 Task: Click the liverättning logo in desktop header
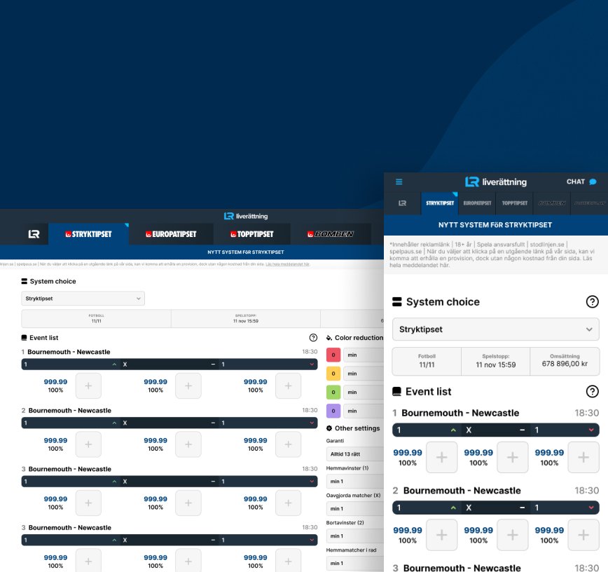click(246, 216)
